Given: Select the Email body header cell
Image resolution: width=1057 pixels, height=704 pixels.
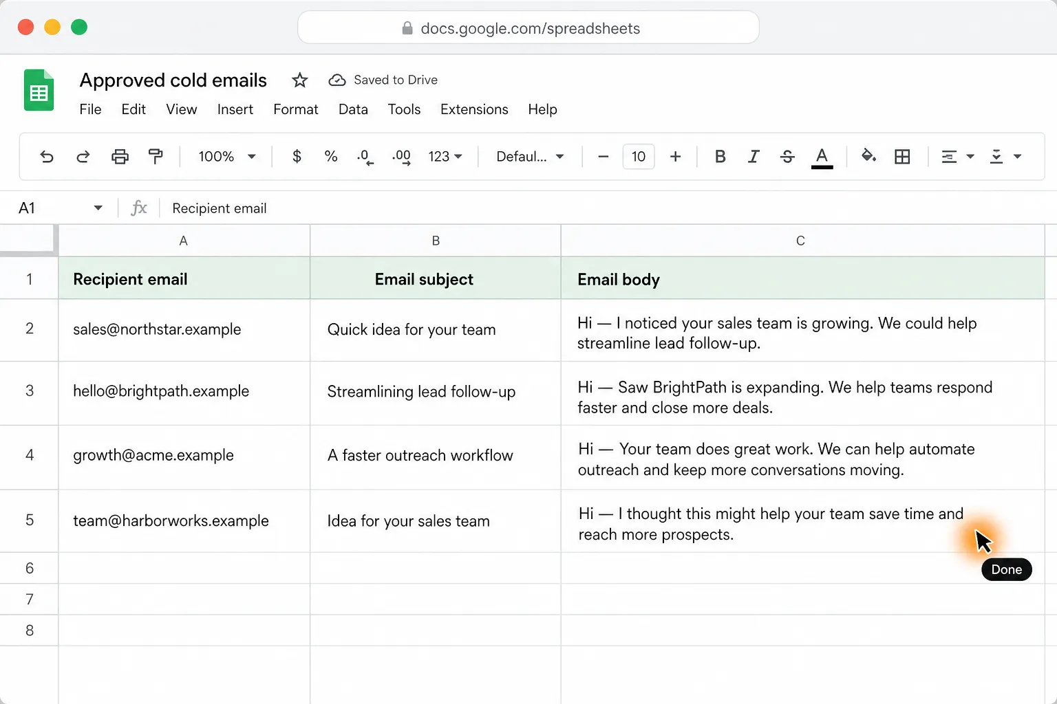Looking at the screenshot, I should [802, 278].
